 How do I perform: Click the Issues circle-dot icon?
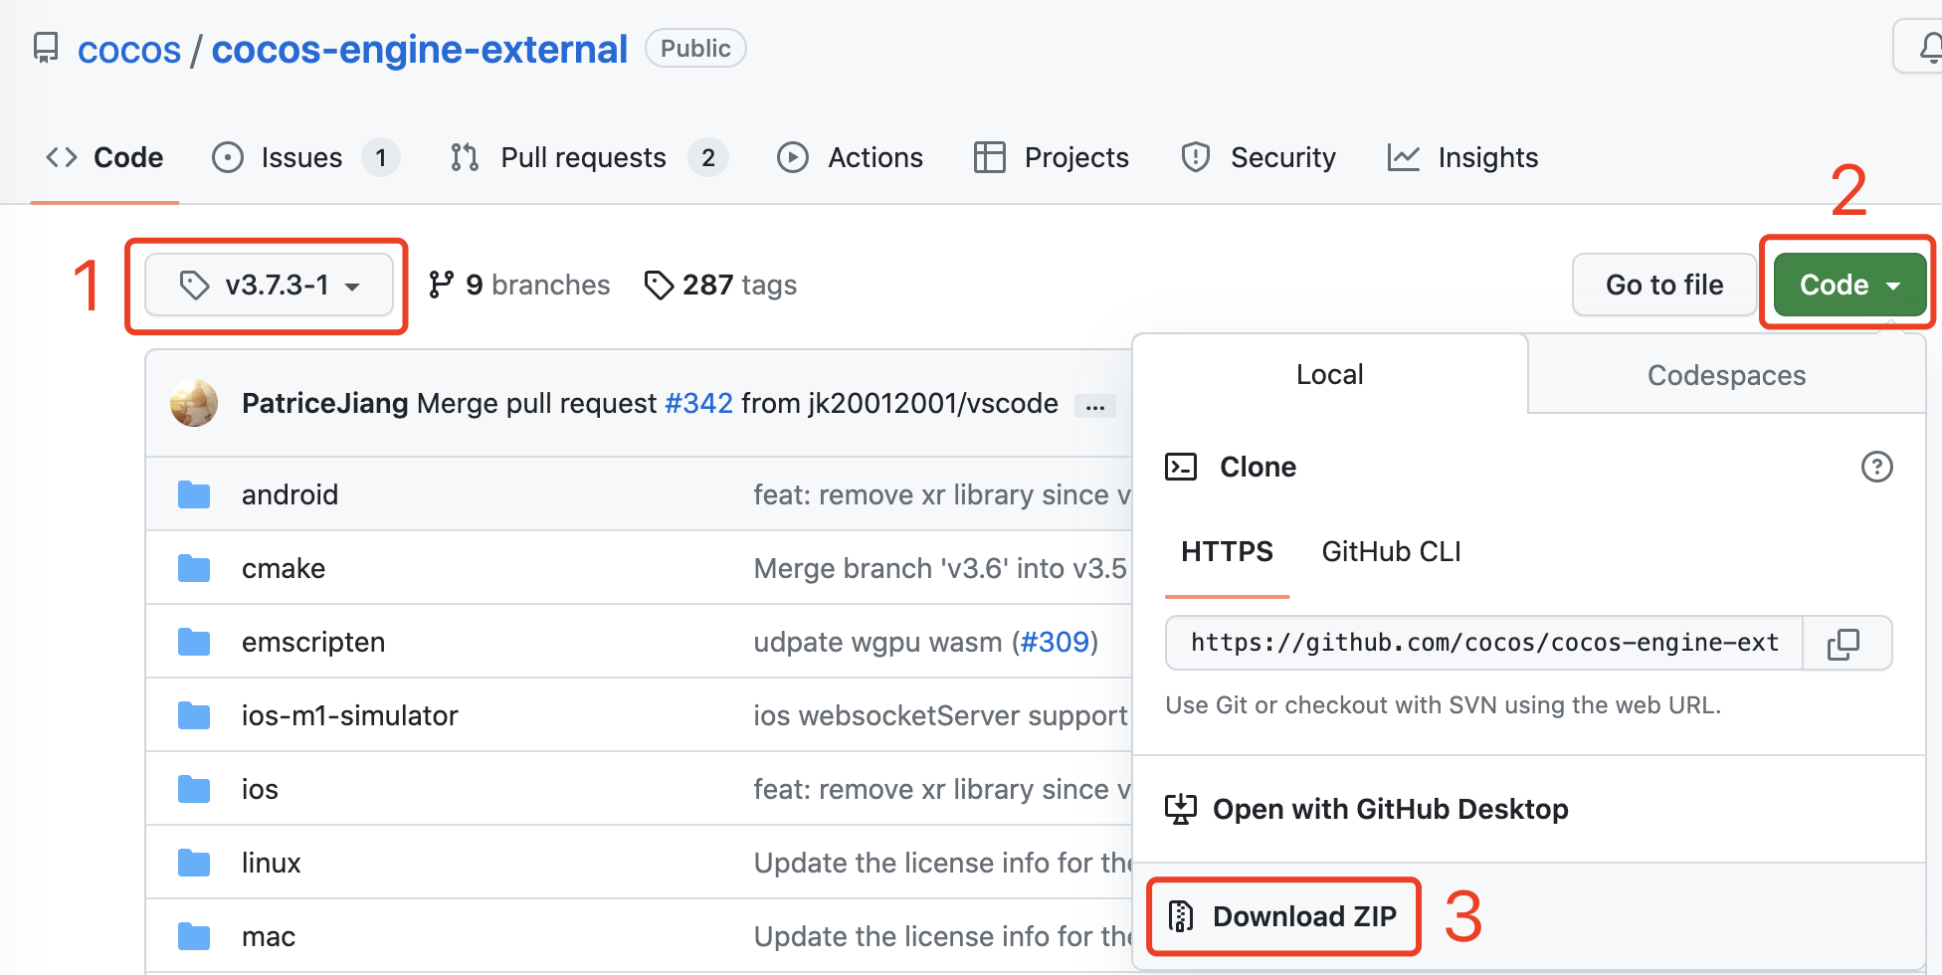click(x=228, y=157)
